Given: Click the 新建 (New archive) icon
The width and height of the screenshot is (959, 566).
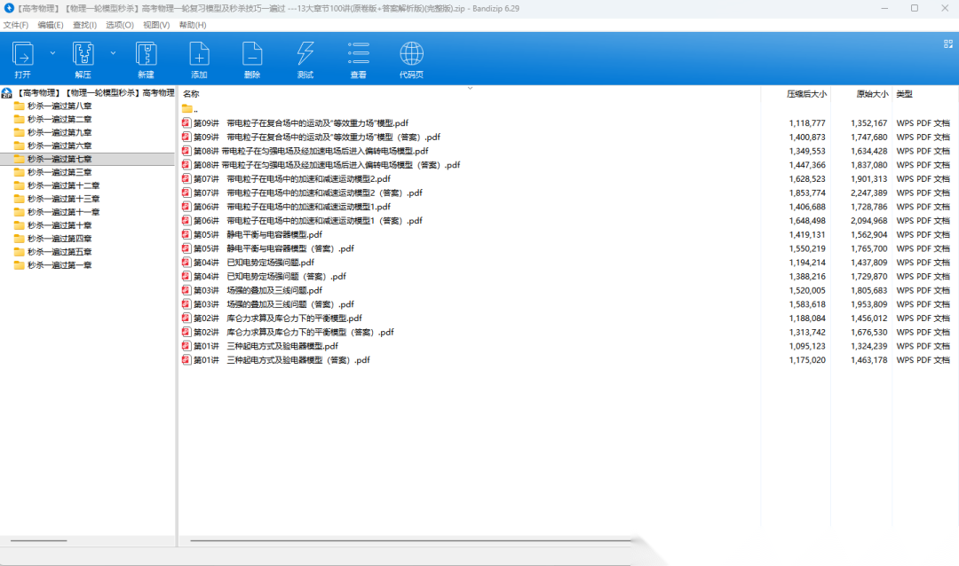Looking at the screenshot, I should 146,55.
